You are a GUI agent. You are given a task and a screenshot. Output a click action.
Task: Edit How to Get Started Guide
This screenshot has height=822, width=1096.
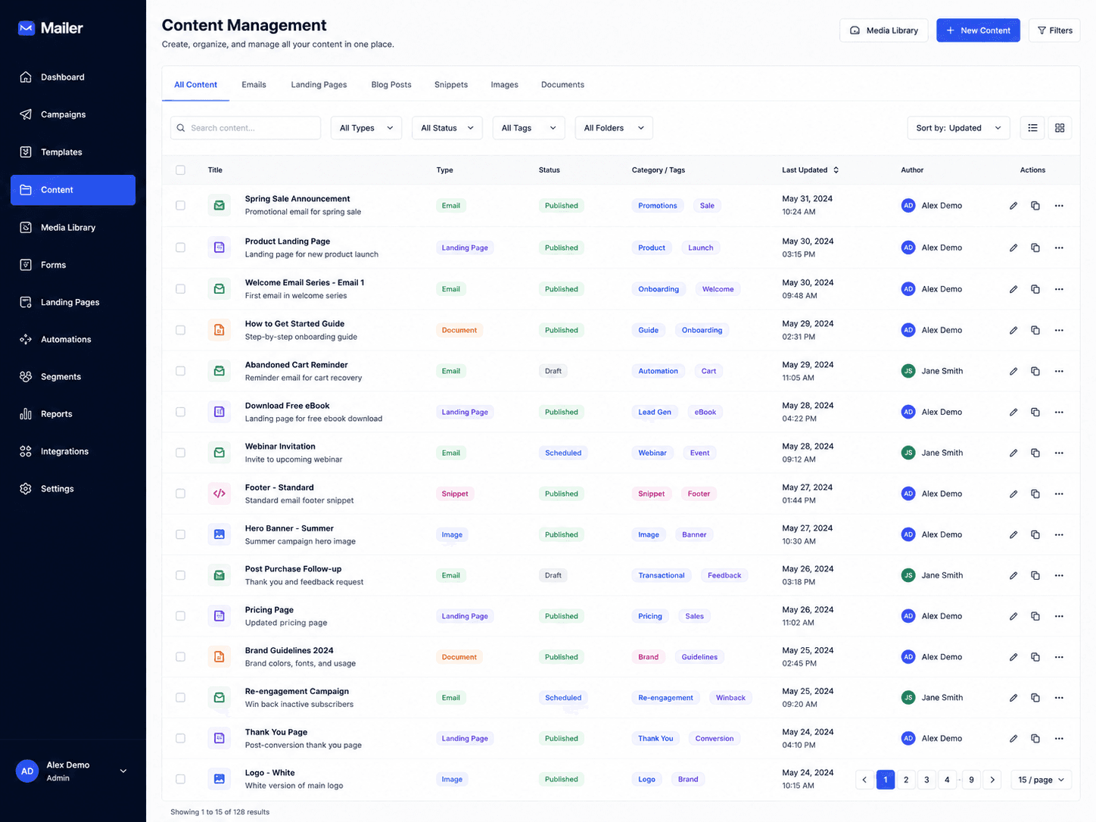click(x=1013, y=330)
